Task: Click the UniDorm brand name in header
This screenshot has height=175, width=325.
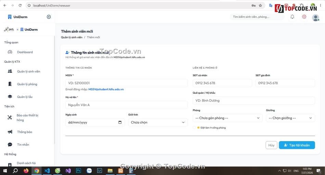Action: 20,17
